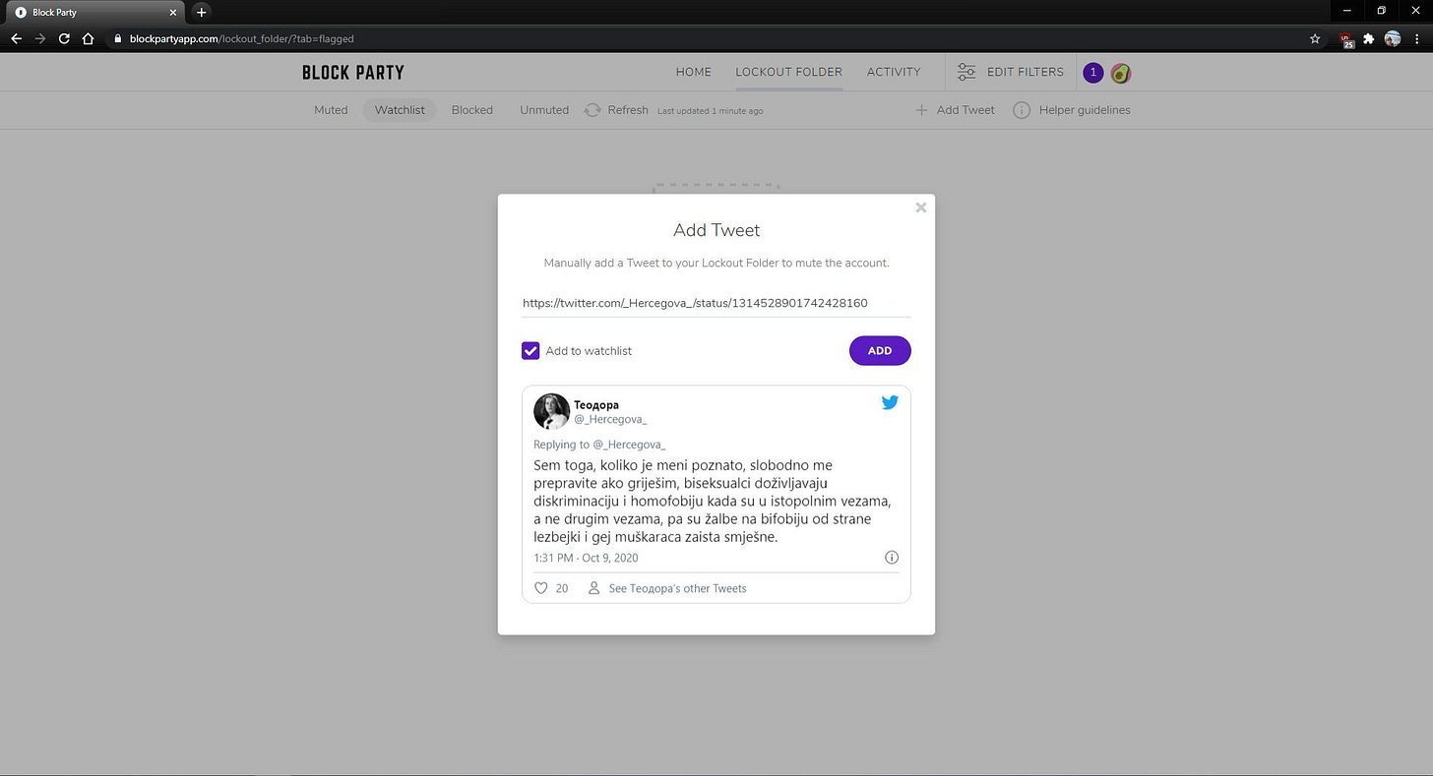Click the browser home icon
The height and width of the screenshot is (776, 1433).
89,39
